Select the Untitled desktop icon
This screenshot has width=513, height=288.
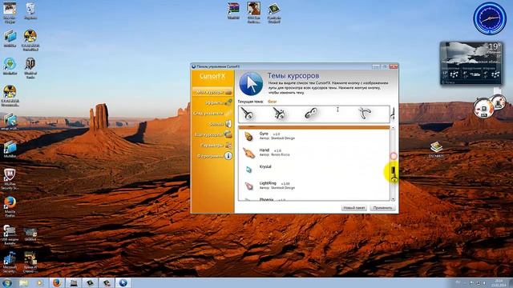tap(30, 234)
